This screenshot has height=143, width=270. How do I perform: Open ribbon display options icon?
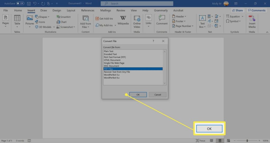pos(236,3)
